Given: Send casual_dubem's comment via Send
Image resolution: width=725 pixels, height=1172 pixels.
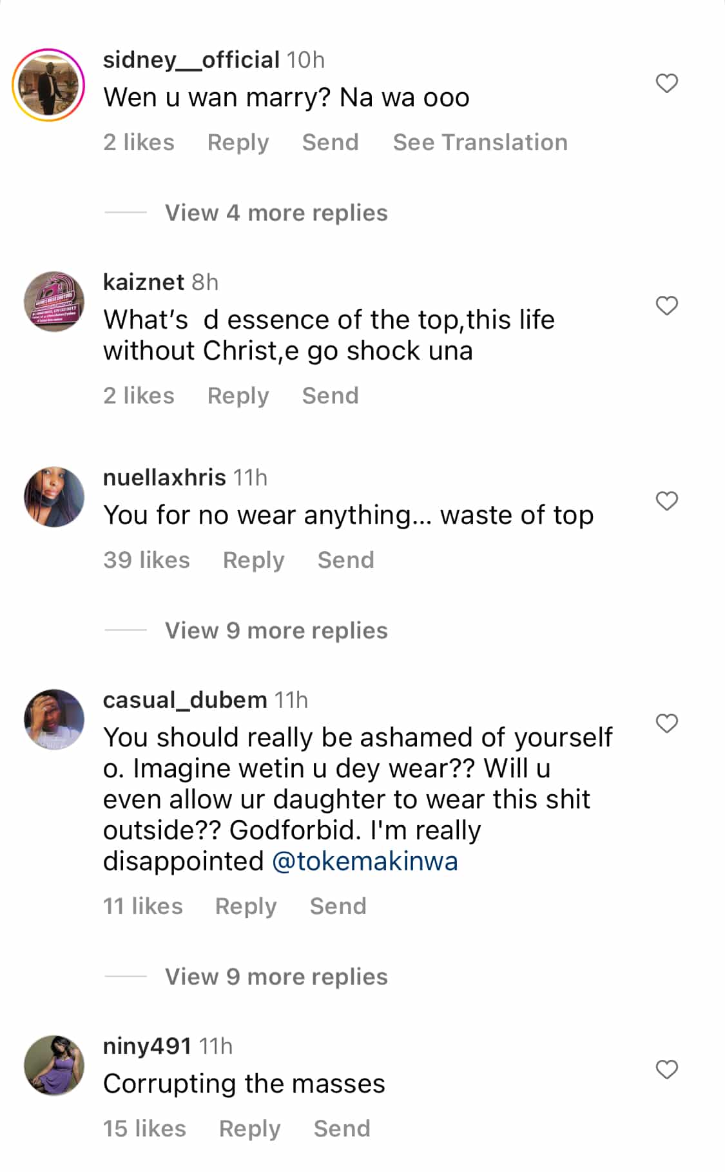Looking at the screenshot, I should 338,906.
